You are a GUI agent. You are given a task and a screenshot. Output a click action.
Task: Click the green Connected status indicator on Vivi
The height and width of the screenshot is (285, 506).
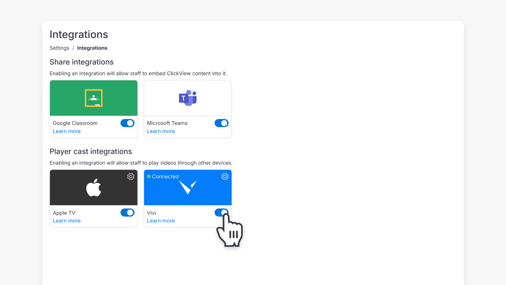149,177
